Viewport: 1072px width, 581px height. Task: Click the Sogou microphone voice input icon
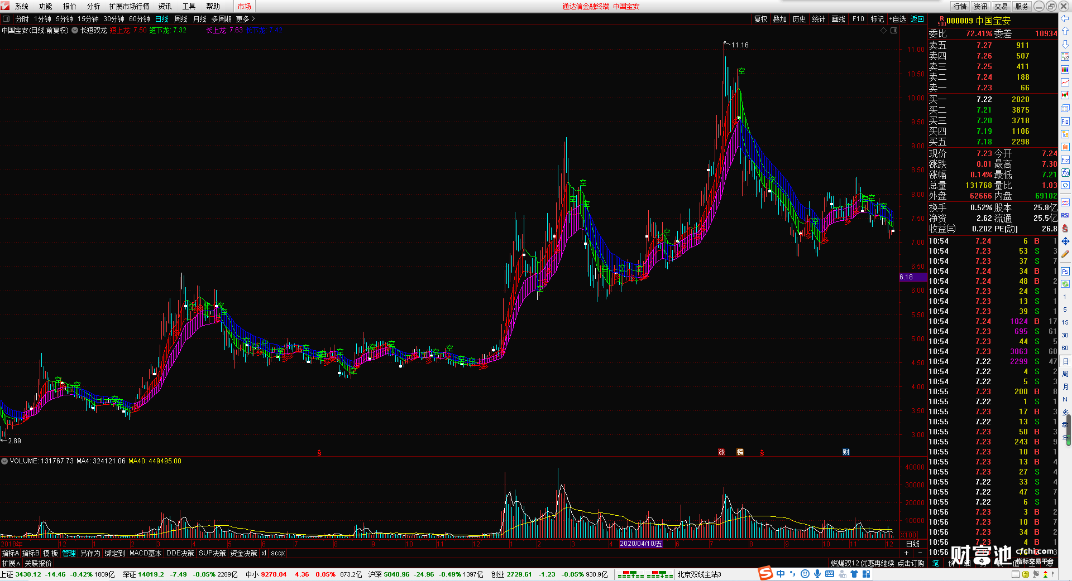(x=817, y=574)
